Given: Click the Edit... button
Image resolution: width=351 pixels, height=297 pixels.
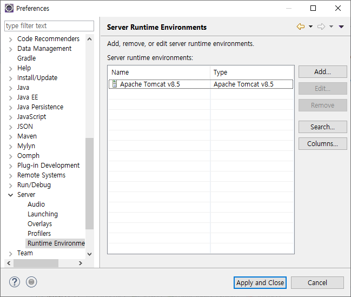Looking at the screenshot, I should coord(322,89).
